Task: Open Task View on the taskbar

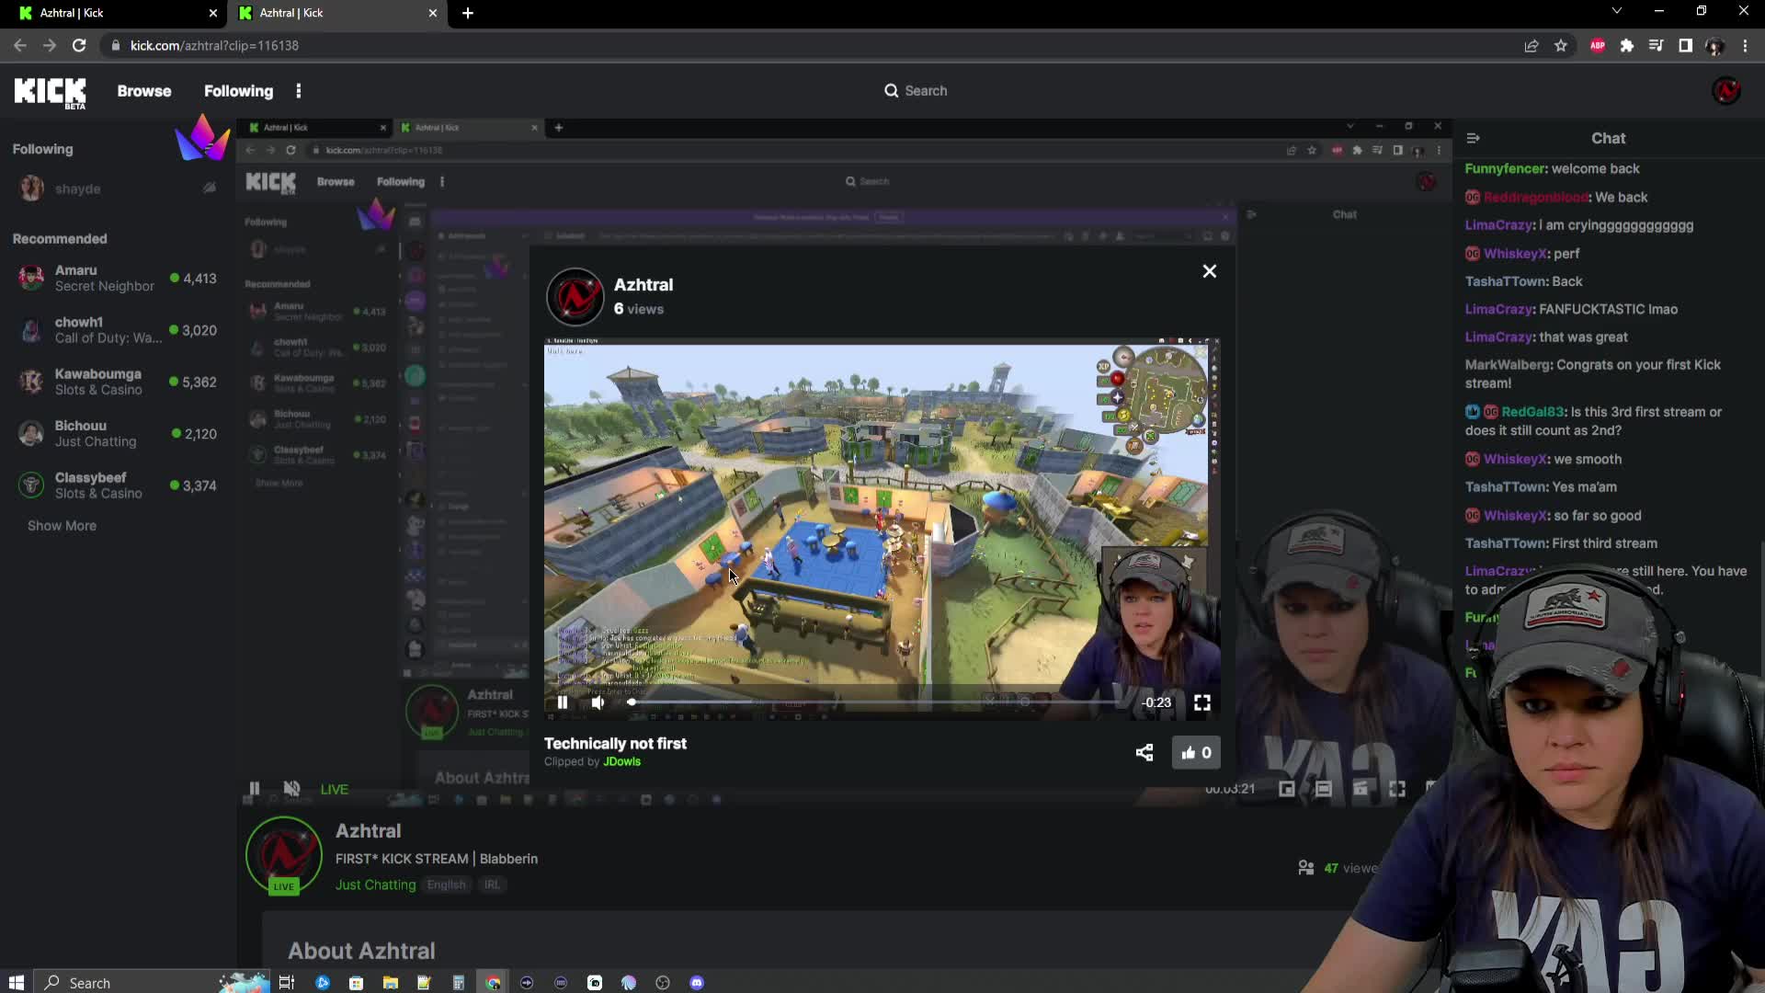Action: [286, 982]
